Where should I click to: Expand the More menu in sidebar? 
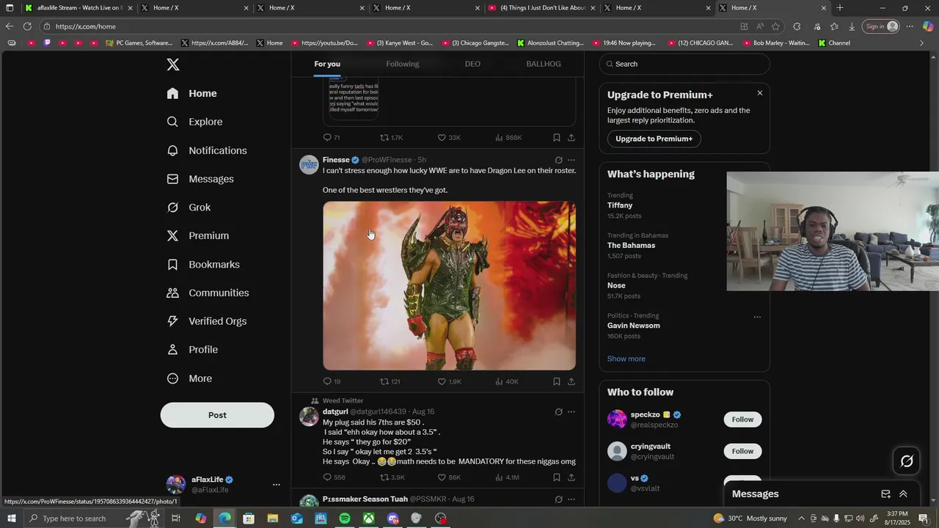click(x=190, y=378)
